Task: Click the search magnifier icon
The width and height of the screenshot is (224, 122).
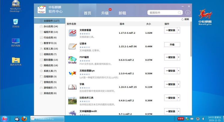Action: tap(180, 13)
